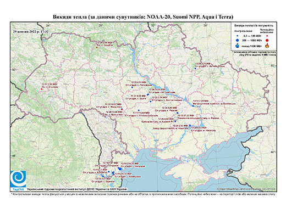286x202 pixels.
Task: Click the small red dot legend symbol
Action: 267,36
